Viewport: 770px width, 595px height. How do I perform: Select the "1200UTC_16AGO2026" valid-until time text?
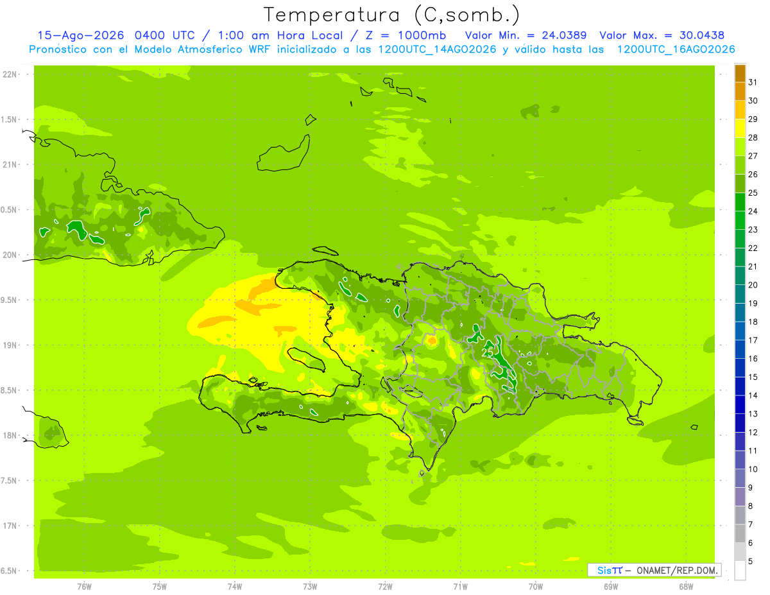click(676, 49)
